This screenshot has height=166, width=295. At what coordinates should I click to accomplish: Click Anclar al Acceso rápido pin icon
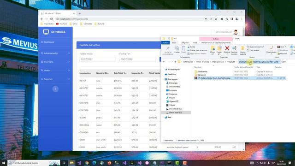point(168,48)
